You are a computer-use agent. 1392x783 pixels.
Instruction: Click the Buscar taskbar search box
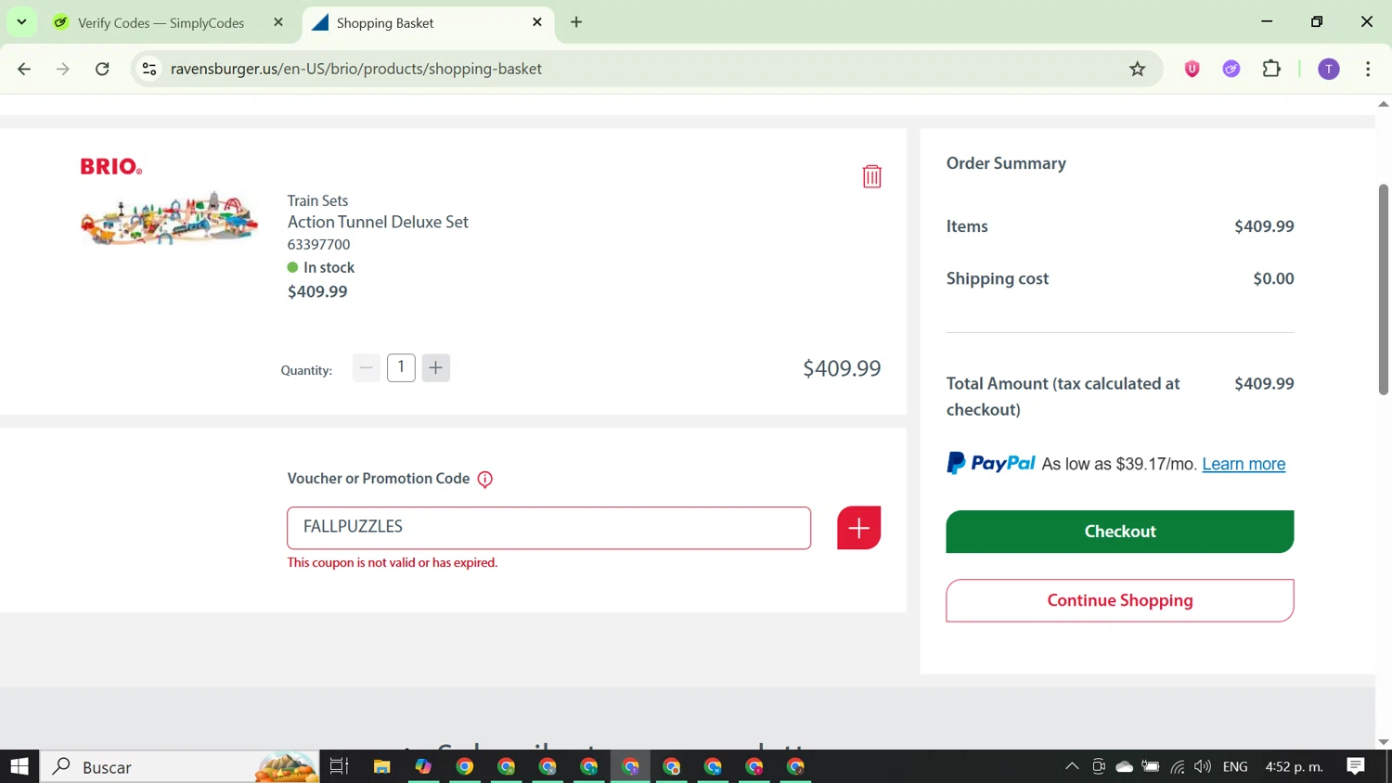(180, 766)
